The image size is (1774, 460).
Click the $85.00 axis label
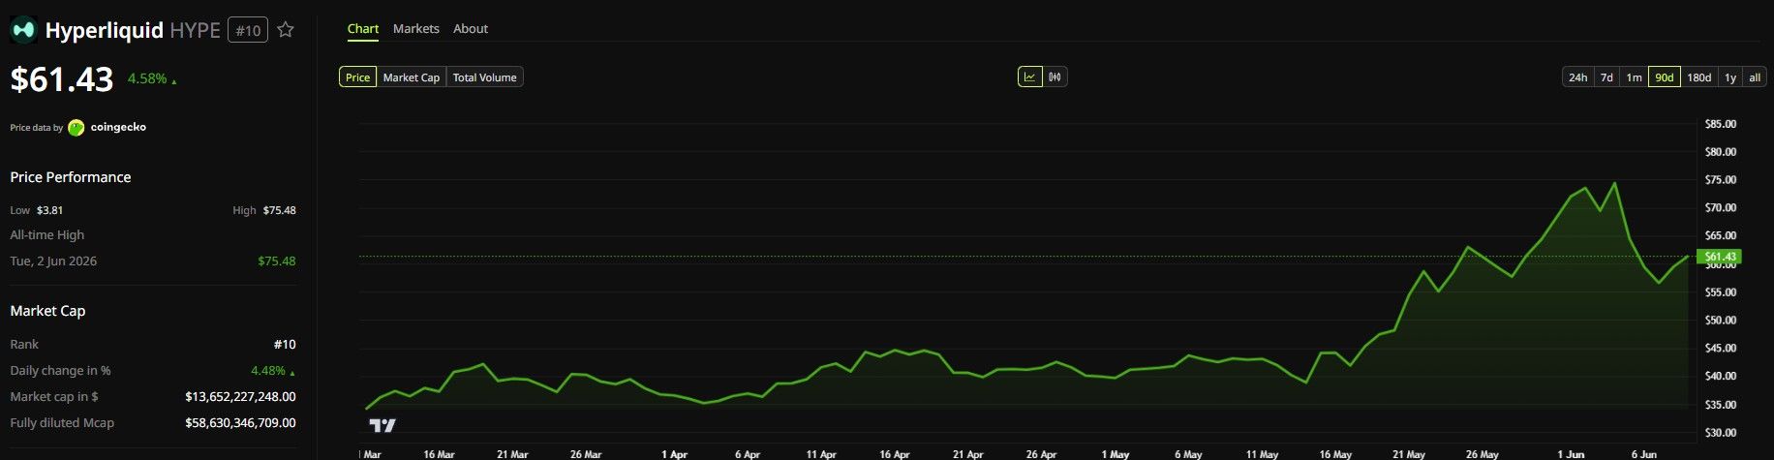[x=1721, y=124]
